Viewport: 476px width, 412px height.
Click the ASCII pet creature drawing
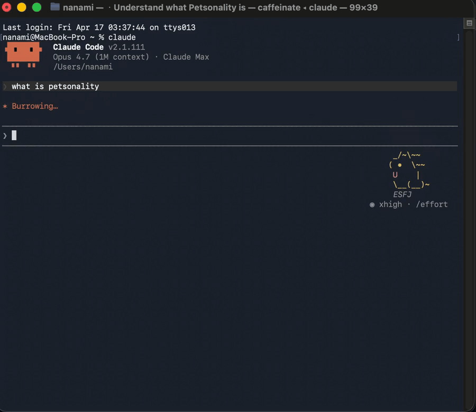[409, 170]
